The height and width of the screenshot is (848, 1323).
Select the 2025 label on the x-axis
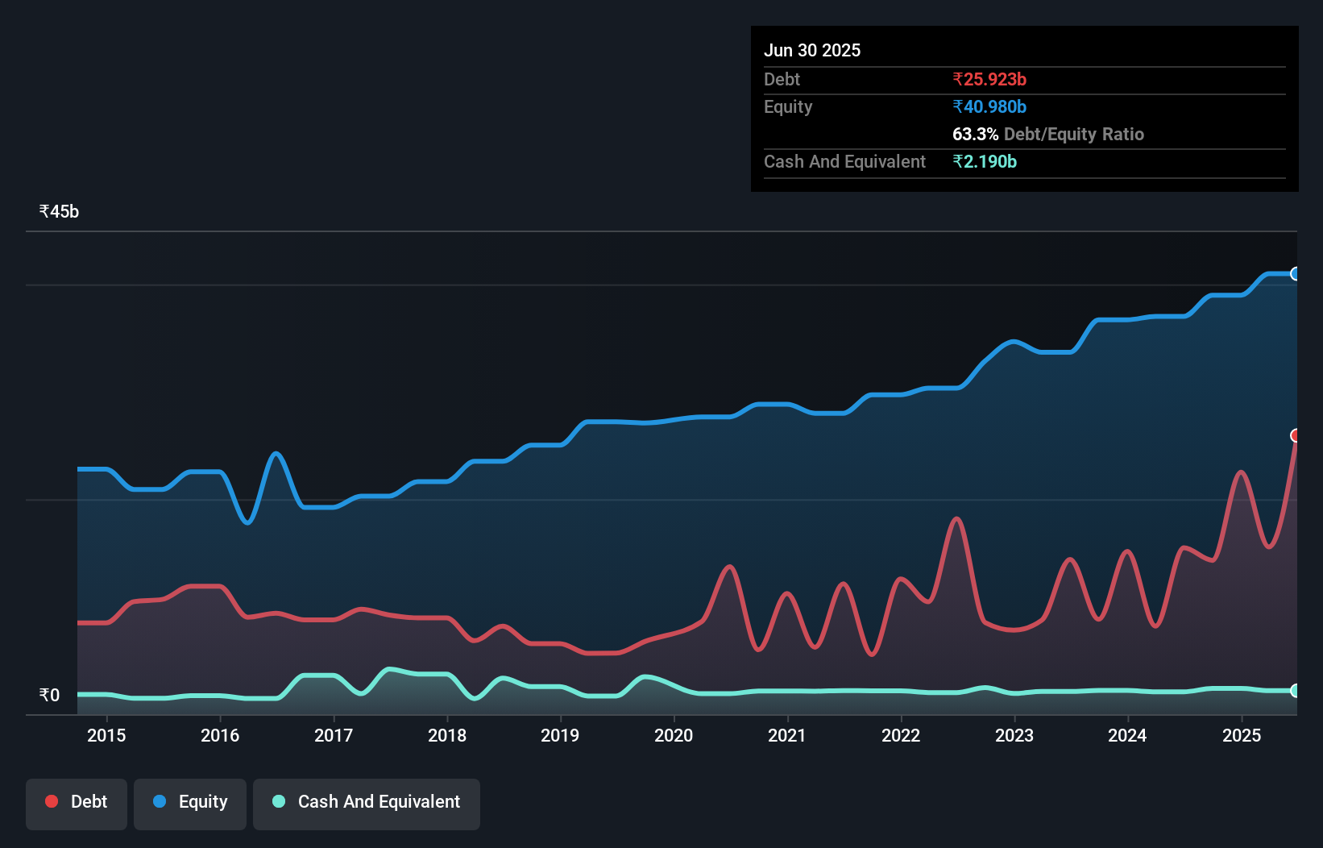point(1242,735)
